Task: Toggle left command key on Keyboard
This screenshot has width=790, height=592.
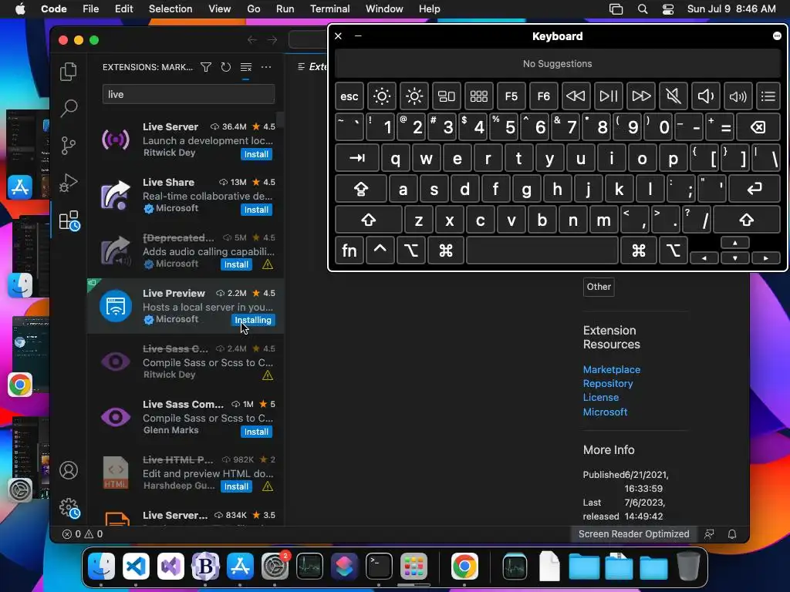Action: 445,251
